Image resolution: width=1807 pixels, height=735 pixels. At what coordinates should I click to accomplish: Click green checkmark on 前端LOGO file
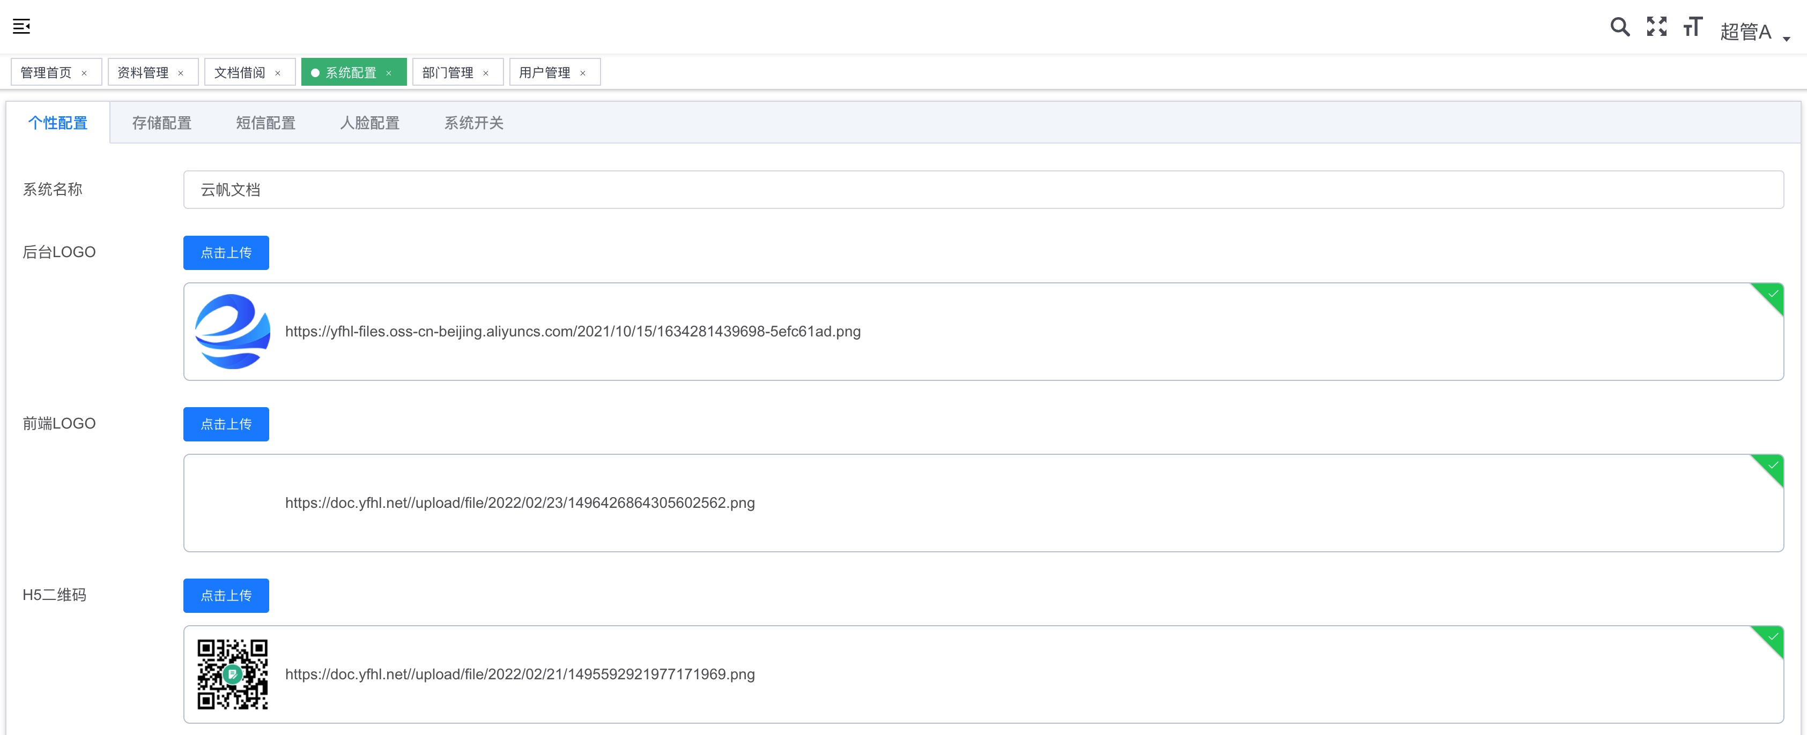click(x=1772, y=466)
